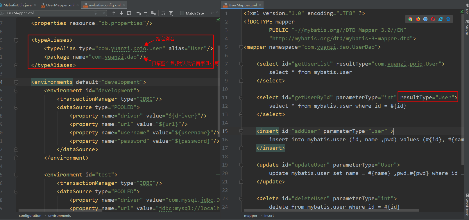Fold the deleteUser delete block
The width and height of the screenshot is (469, 220).
241,199
